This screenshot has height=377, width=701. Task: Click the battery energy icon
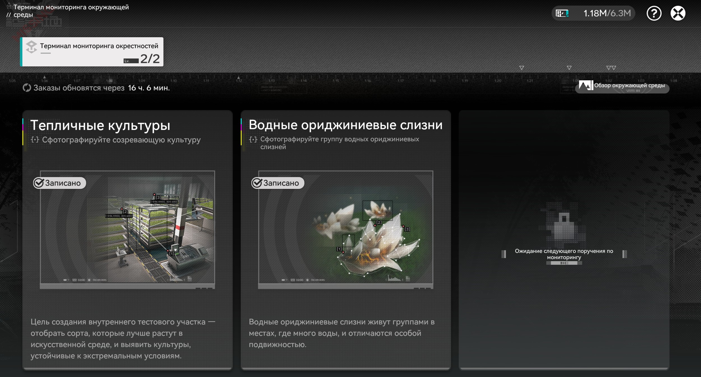point(562,13)
